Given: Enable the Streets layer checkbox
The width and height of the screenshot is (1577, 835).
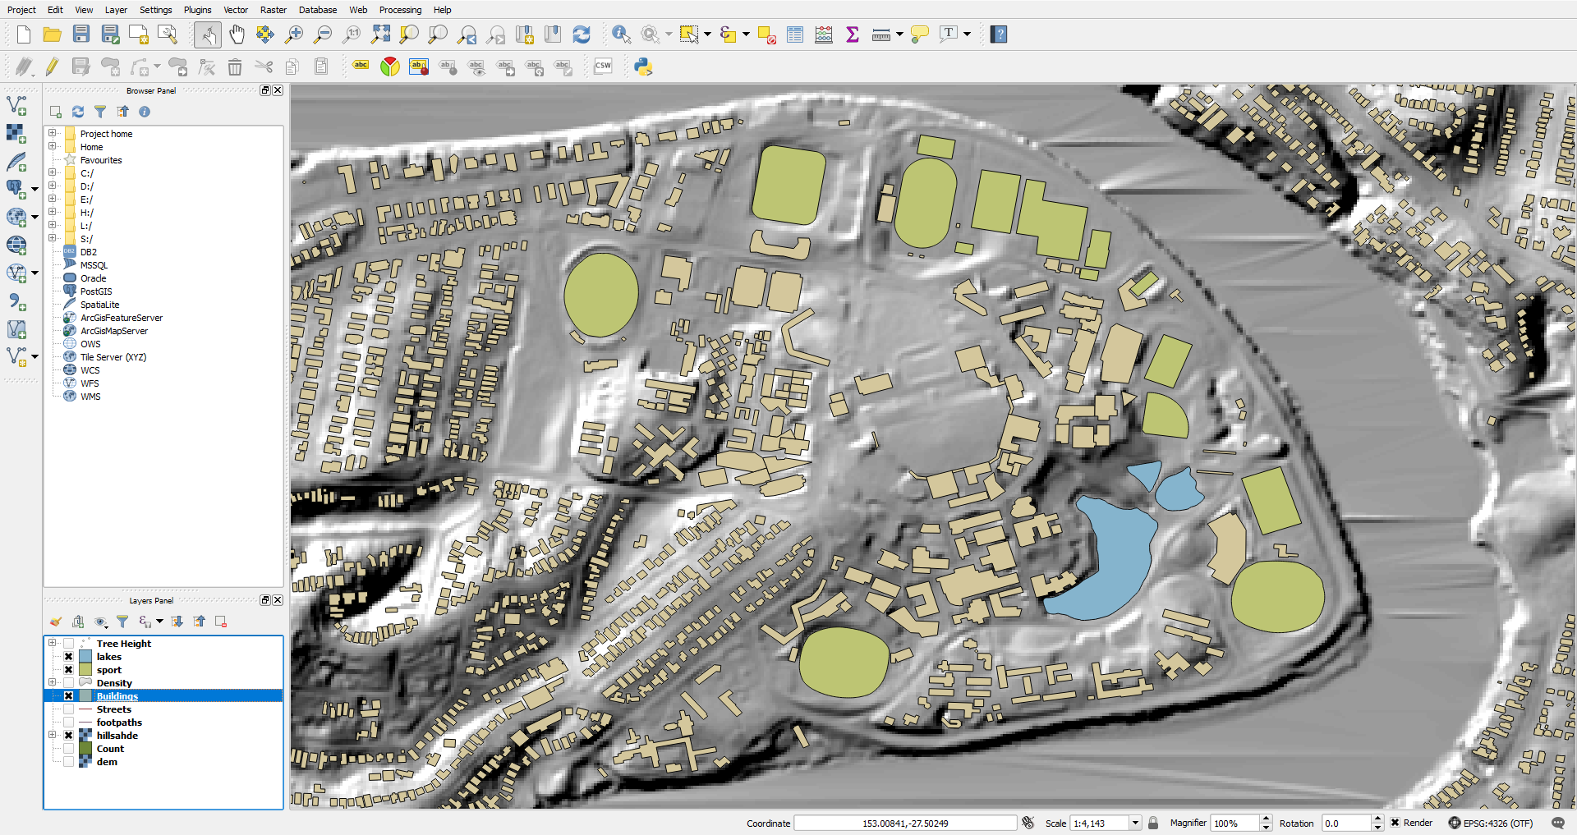Looking at the screenshot, I should [x=69, y=709].
